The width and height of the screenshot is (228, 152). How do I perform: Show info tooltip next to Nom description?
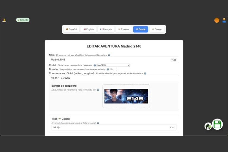pos(109,55)
